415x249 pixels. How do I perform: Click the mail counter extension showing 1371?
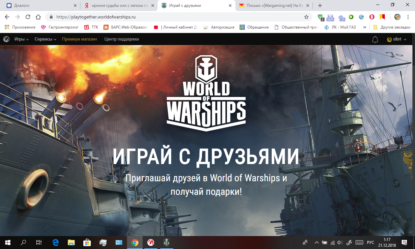coord(330,18)
